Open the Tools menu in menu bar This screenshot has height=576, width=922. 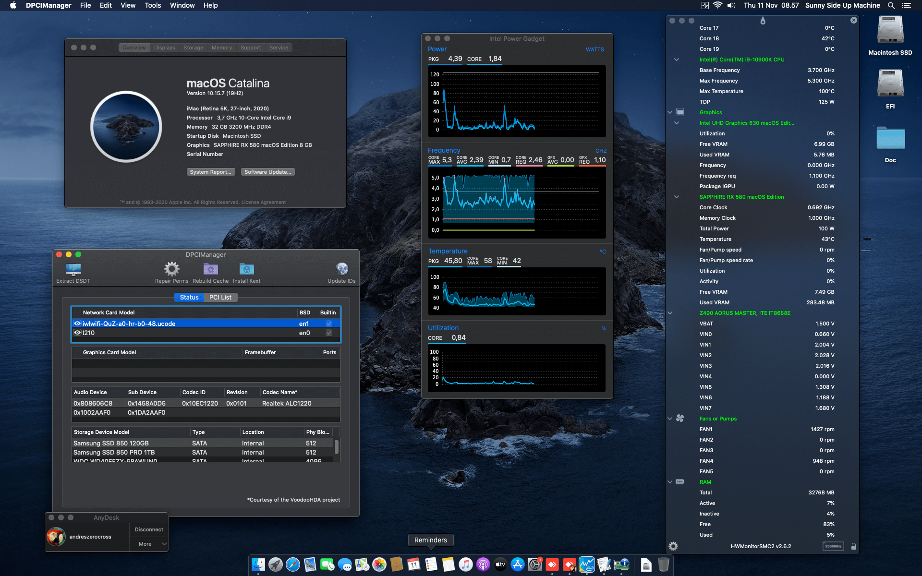[153, 5]
